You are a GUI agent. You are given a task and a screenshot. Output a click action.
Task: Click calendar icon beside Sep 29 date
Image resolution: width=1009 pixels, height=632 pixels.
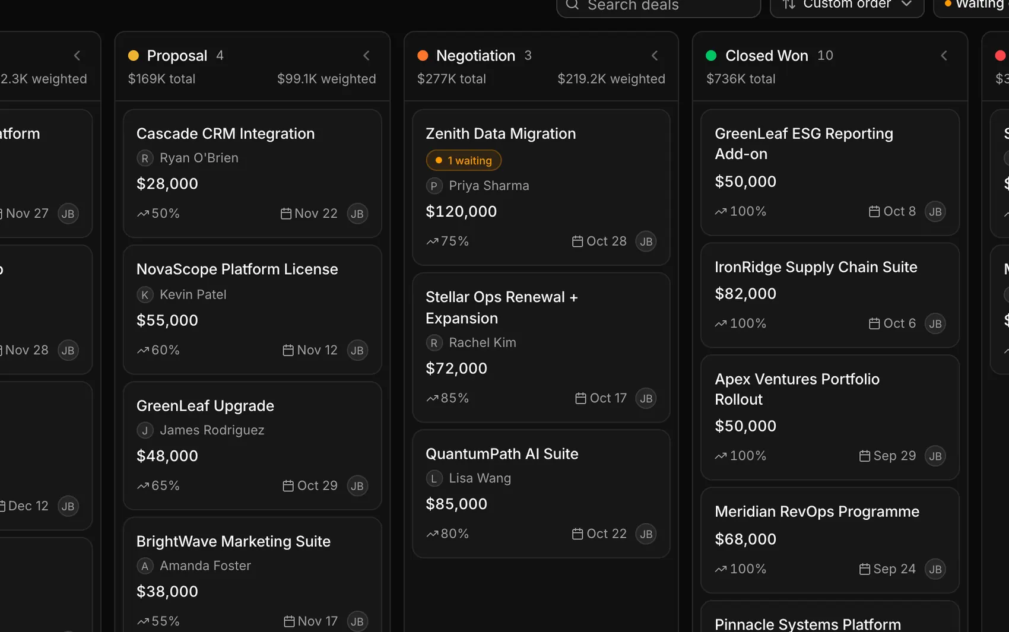(865, 456)
